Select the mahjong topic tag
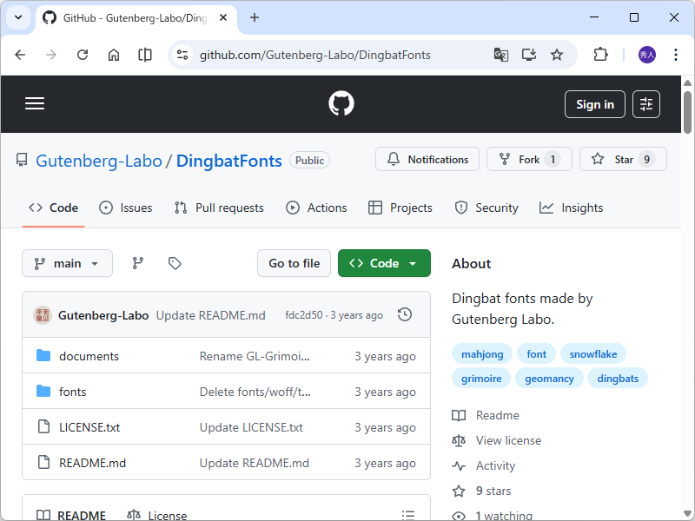The height and width of the screenshot is (521, 695). click(x=482, y=354)
